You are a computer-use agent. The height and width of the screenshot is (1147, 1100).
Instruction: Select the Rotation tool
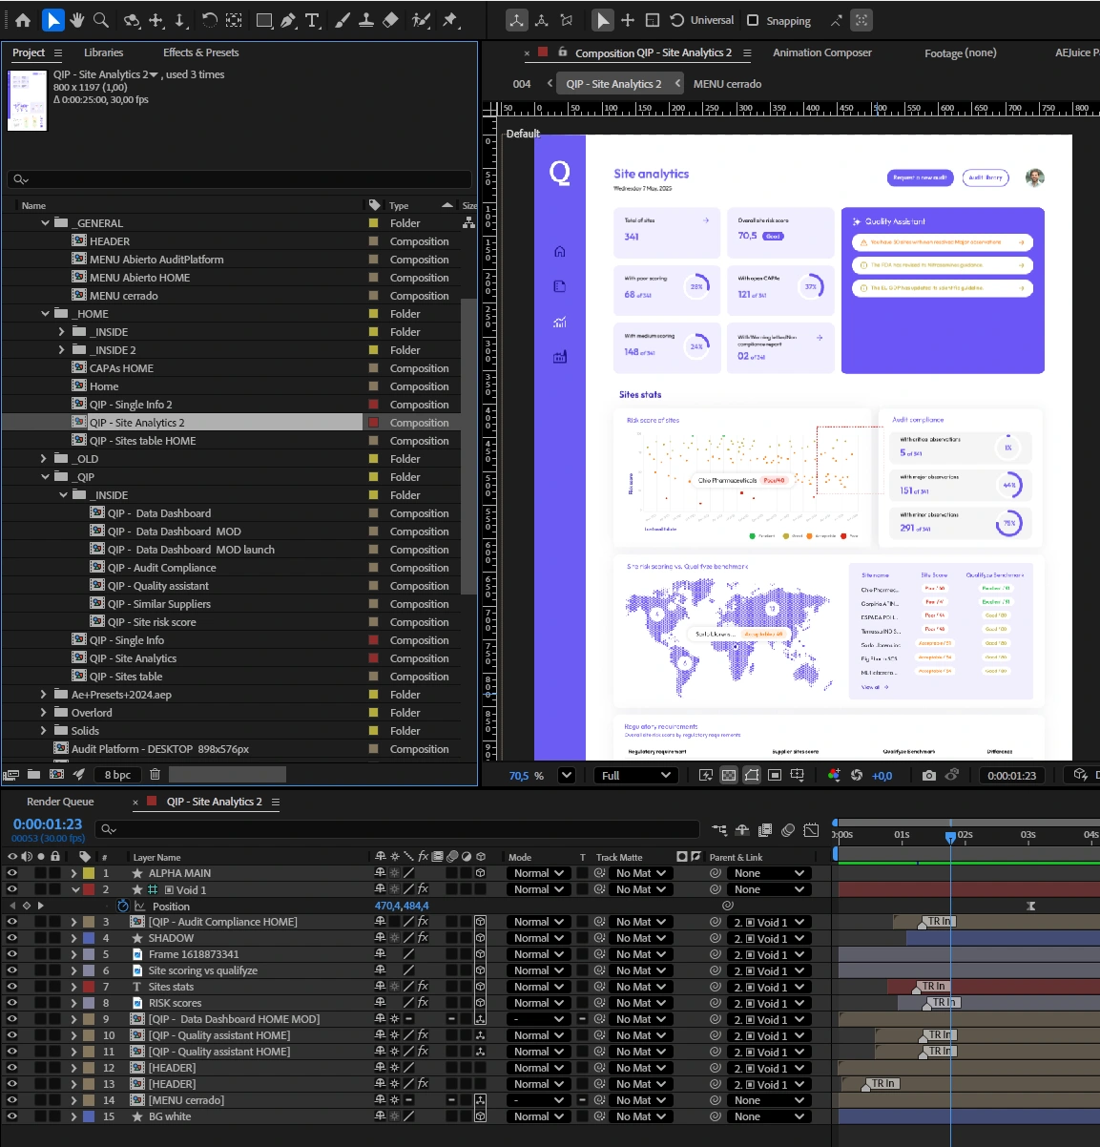tap(209, 19)
